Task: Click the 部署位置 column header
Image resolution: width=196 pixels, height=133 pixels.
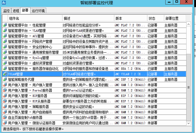Action: [x=175, y=18]
